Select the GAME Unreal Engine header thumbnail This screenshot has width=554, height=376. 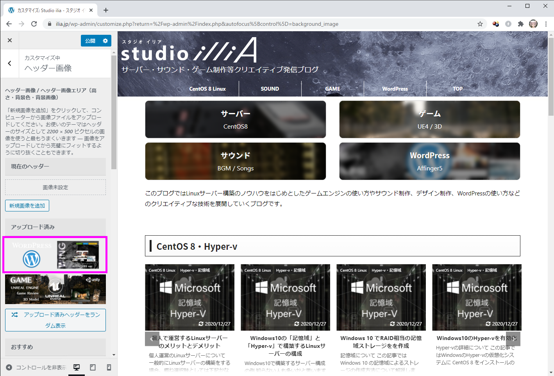coord(55,289)
